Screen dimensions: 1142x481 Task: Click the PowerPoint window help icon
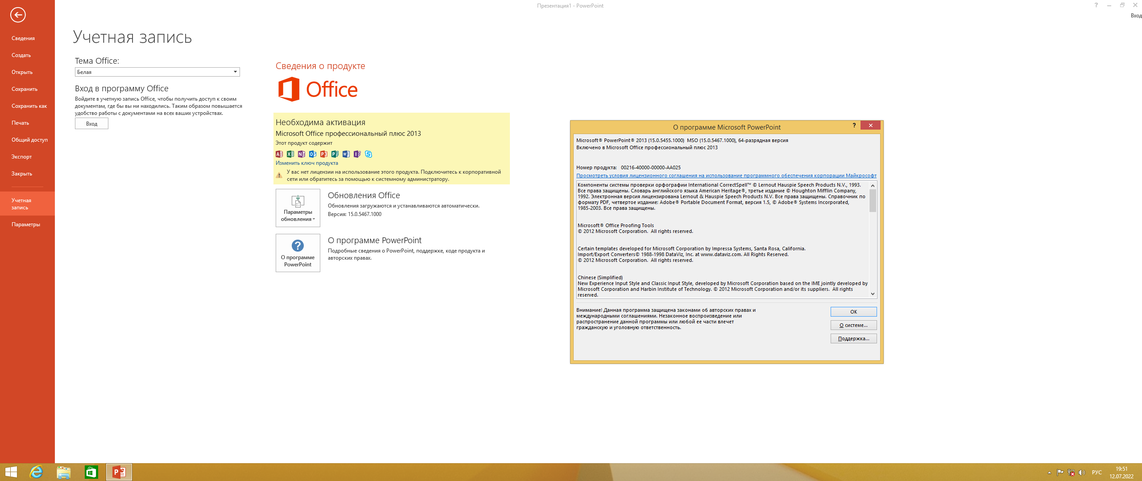point(1096,5)
